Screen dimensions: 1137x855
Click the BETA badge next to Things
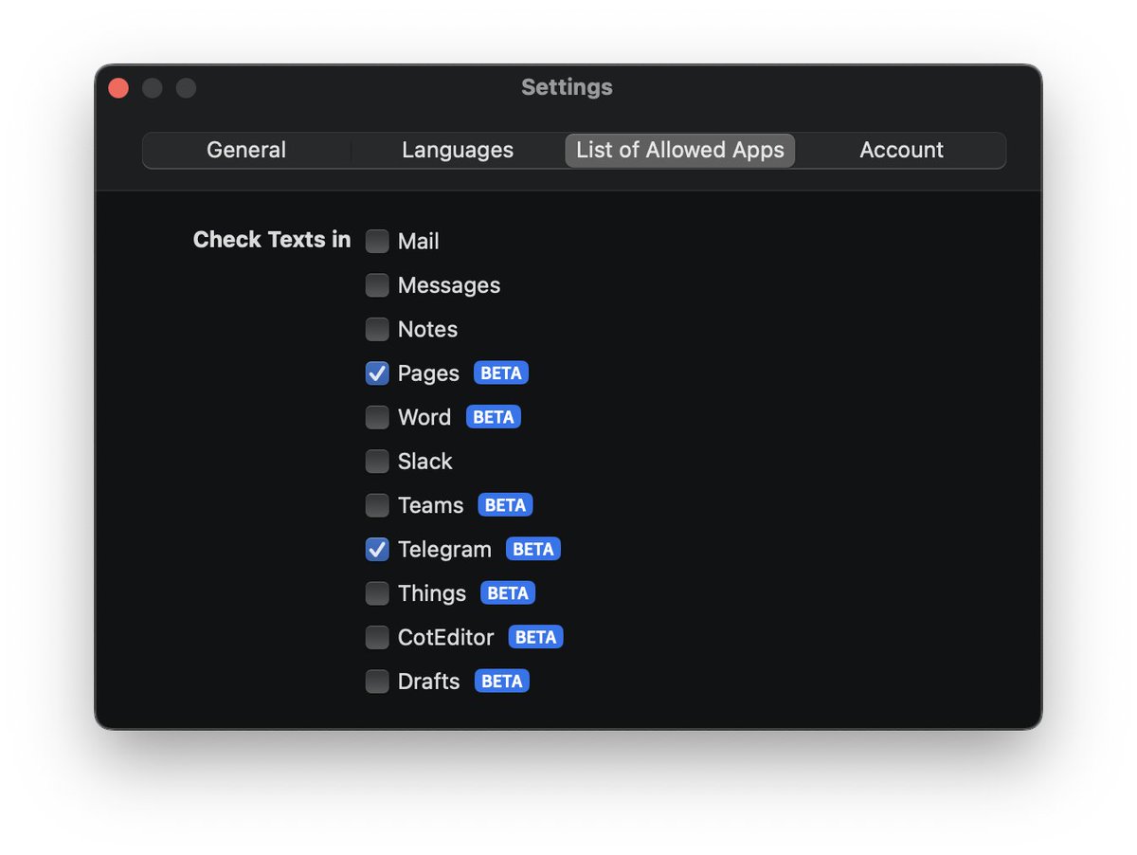[x=508, y=593]
